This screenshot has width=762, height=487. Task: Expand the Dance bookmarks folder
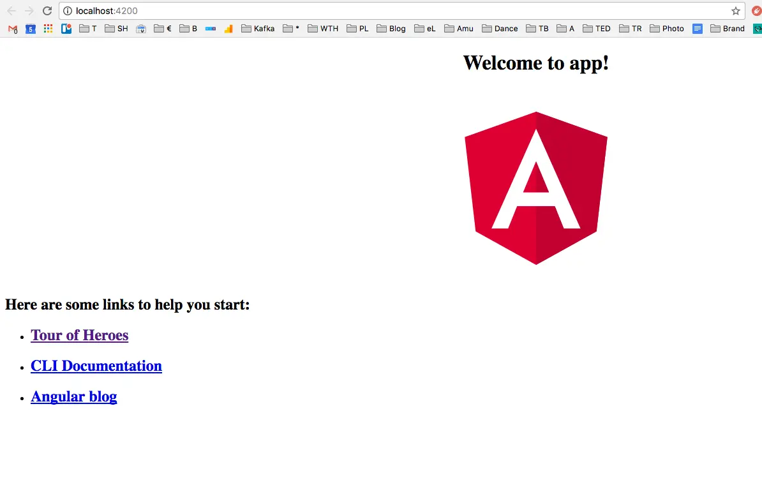click(500, 29)
